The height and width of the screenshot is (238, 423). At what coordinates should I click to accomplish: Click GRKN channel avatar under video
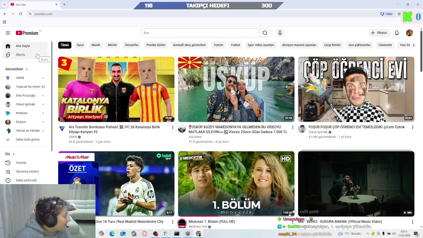[62, 129]
